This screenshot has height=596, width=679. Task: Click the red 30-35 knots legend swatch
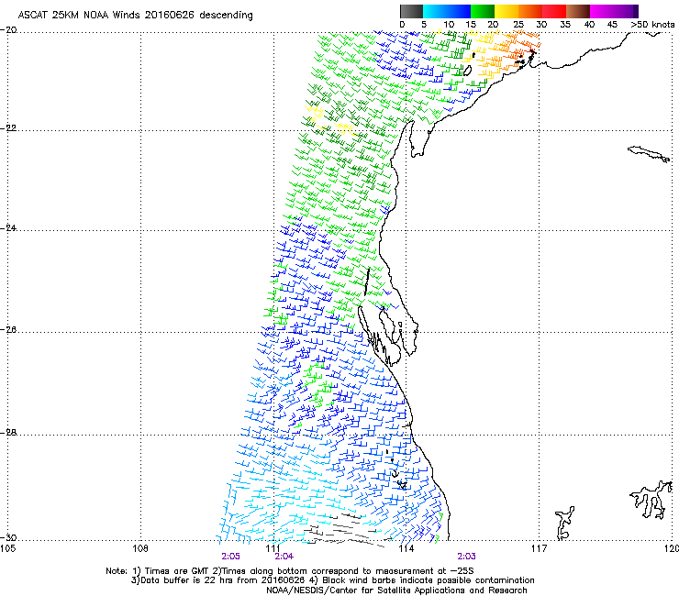click(554, 11)
